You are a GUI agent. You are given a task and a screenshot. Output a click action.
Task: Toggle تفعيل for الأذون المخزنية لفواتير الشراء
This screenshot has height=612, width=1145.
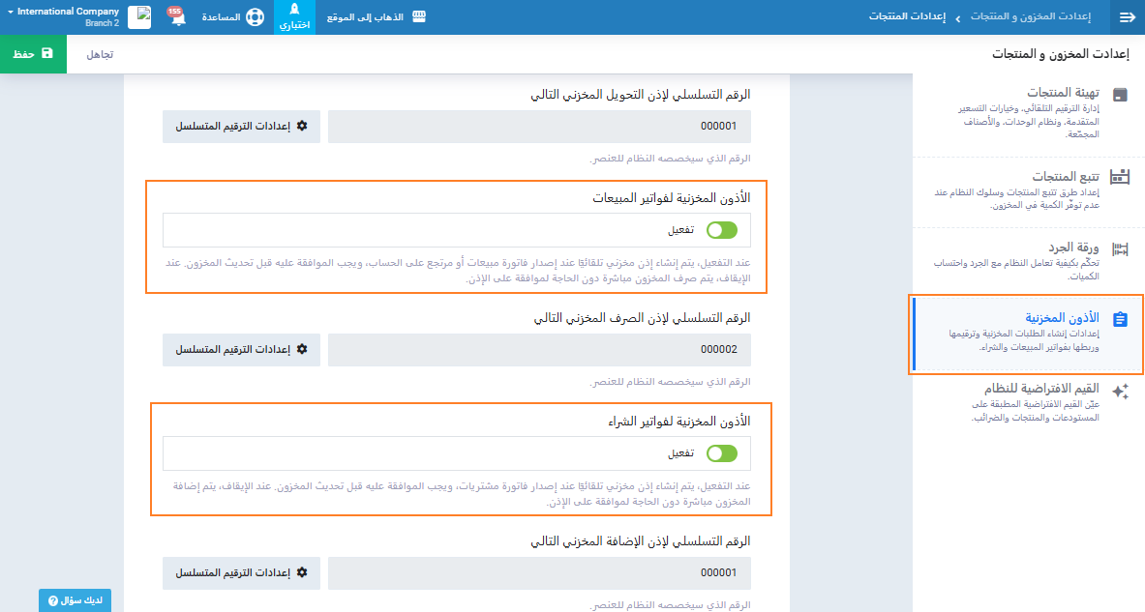721,453
